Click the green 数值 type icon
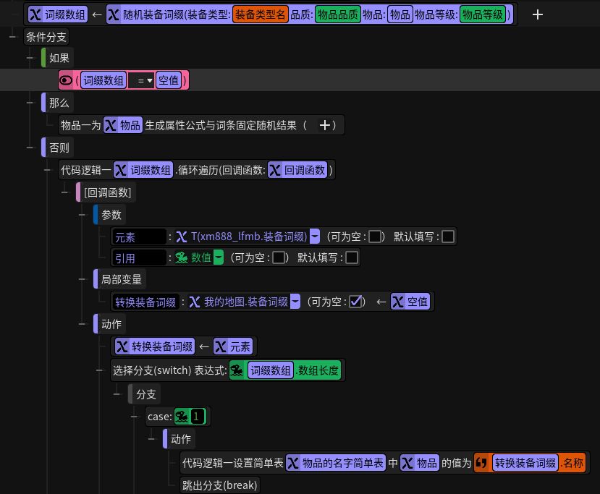Screen dimensions: 600x494 pos(182,257)
